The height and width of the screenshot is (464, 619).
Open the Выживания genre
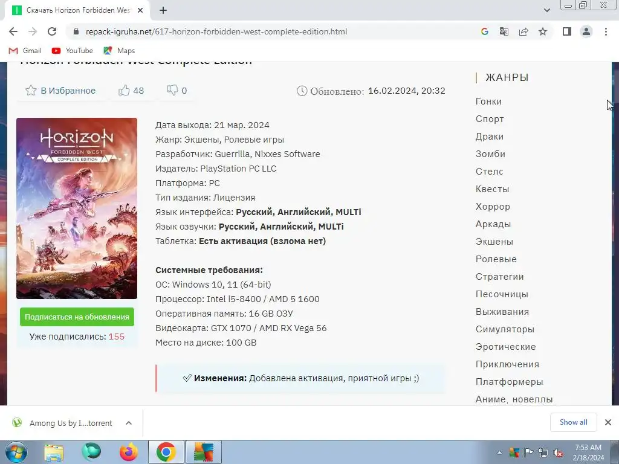click(x=502, y=312)
